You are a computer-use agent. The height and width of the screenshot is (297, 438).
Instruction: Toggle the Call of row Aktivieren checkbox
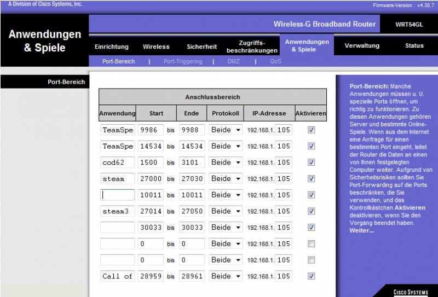[x=311, y=276]
